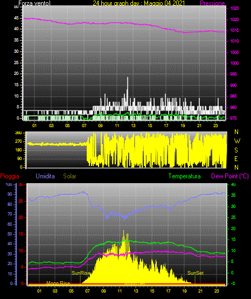Viewport: 251px width, 299px height.
Task: Click hour 13 on the pressure chart's time axis
Action: pyautogui.click(x=133, y=126)
